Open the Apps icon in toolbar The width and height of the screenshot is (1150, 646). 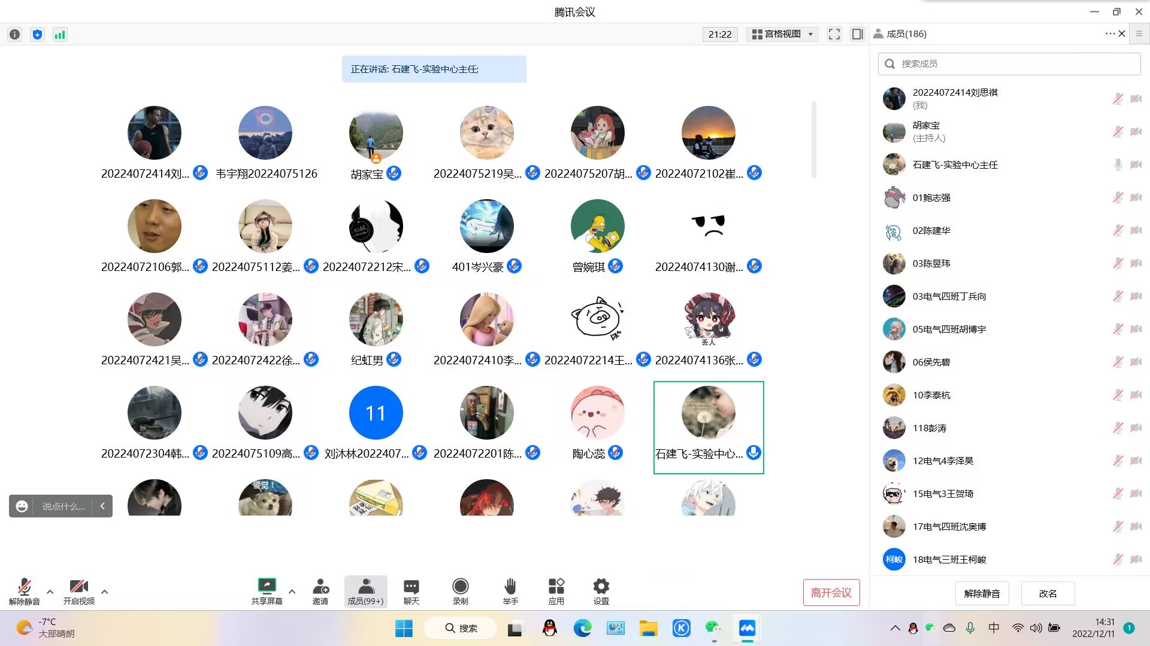point(556,591)
